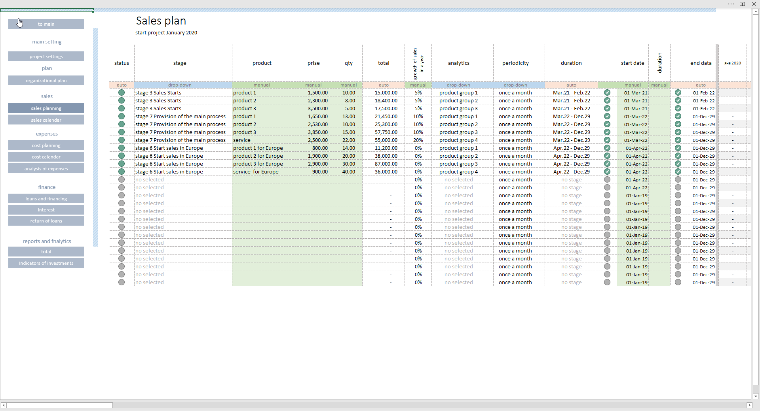Image resolution: width=760 pixels, height=411 pixels.
Task: Click status circle for service 2,500.00 row
Action: [x=122, y=140]
